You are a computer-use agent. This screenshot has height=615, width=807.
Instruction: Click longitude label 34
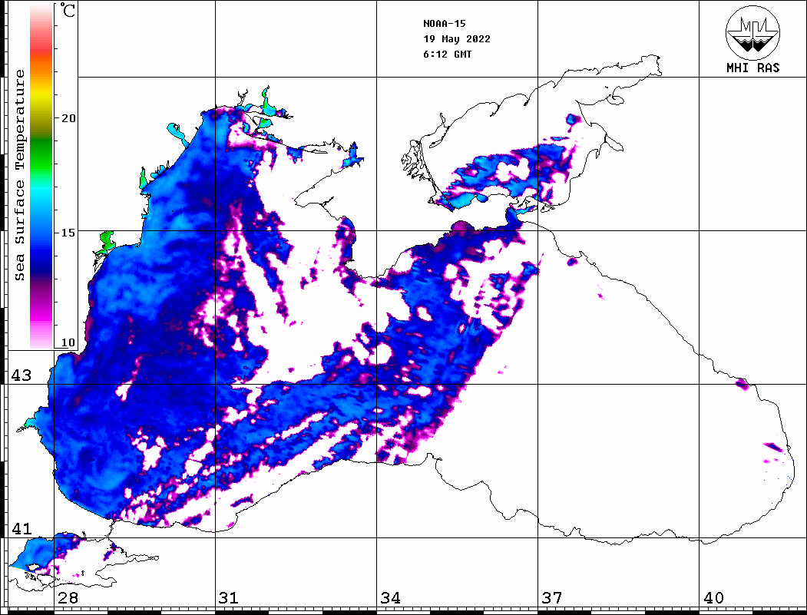[x=391, y=598]
